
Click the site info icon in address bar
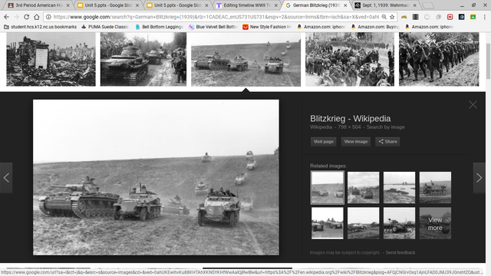click(48, 17)
